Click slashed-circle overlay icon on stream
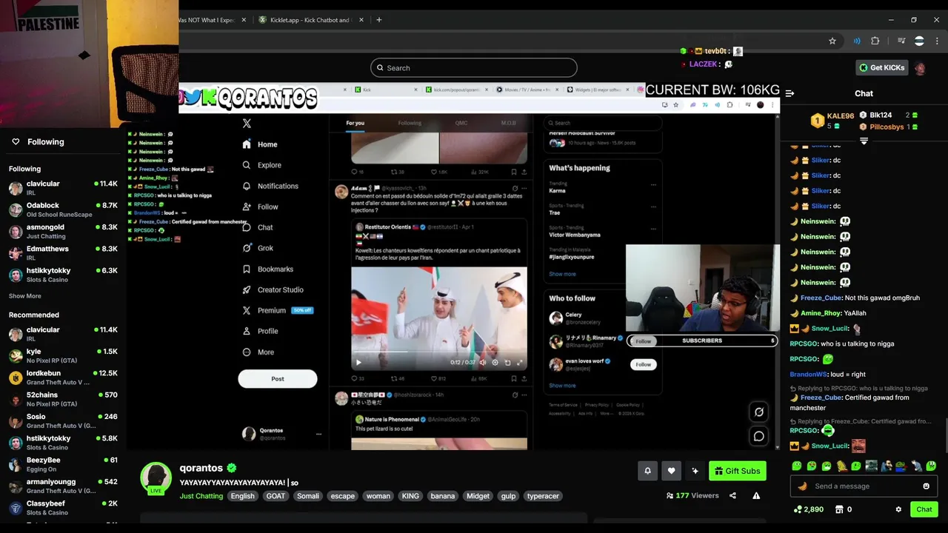Screen dimensions: 948x533 pyautogui.click(x=758, y=412)
